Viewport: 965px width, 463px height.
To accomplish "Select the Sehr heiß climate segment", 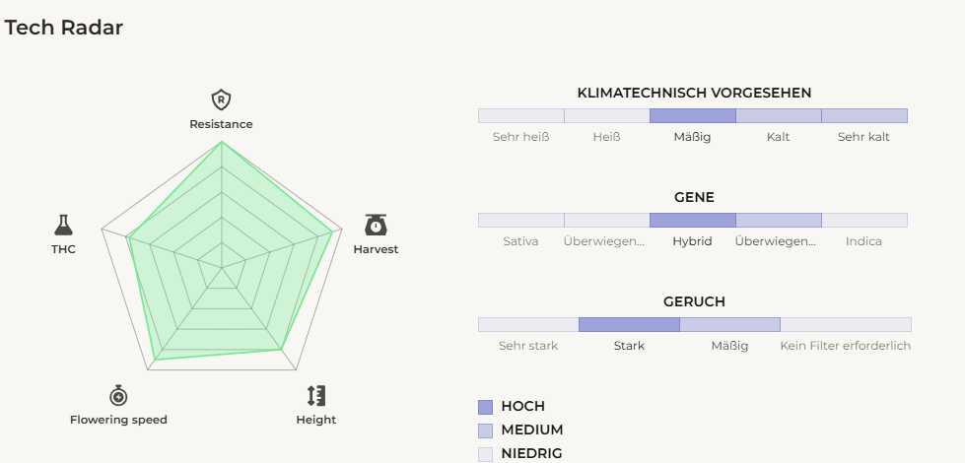I will 520,116.
